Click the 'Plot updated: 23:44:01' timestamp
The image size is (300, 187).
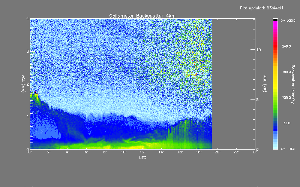point(261,8)
